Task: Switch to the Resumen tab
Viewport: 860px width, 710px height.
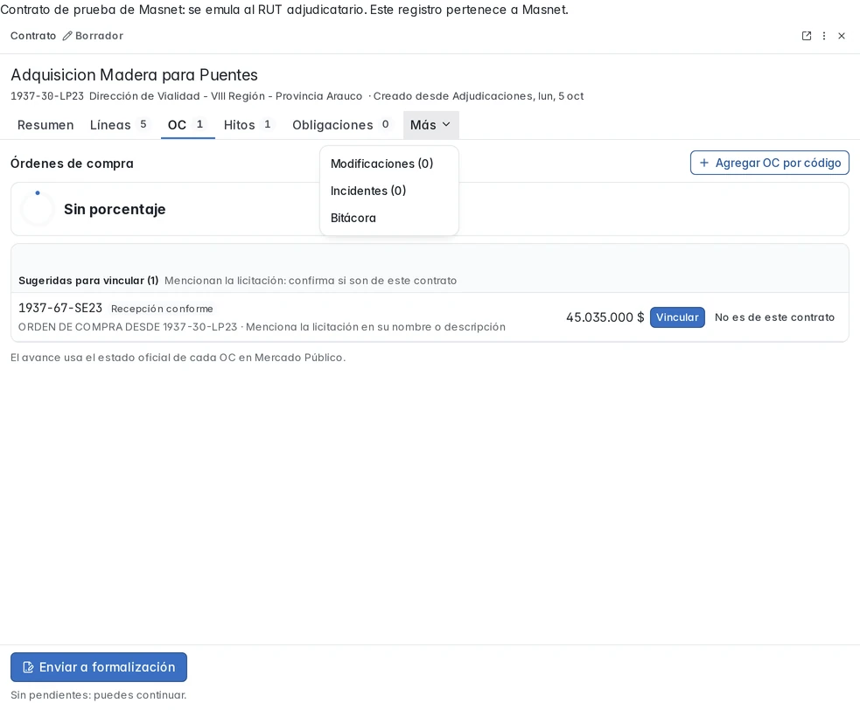Action: pos(45,125)
